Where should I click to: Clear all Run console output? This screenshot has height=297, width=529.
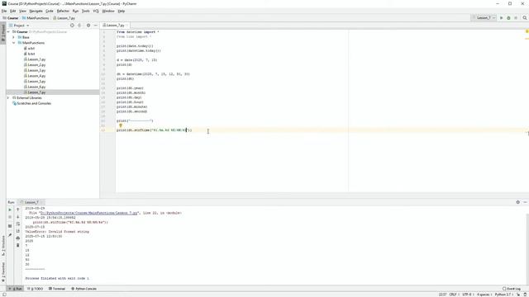tap(18, 245)
